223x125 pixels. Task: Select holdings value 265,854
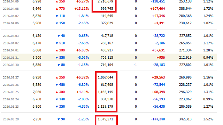tap(185, 43)
